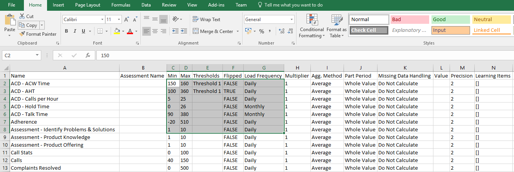
Task: Open the Calibri font name dropdown
Action: click(x=102, y=20)
